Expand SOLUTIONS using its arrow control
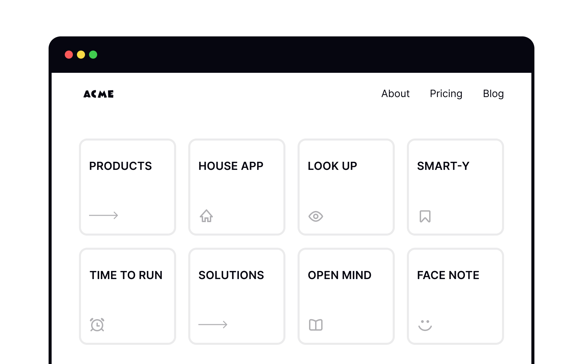Image resolution: width=583 pixels, height=364 pixels. 213,325
